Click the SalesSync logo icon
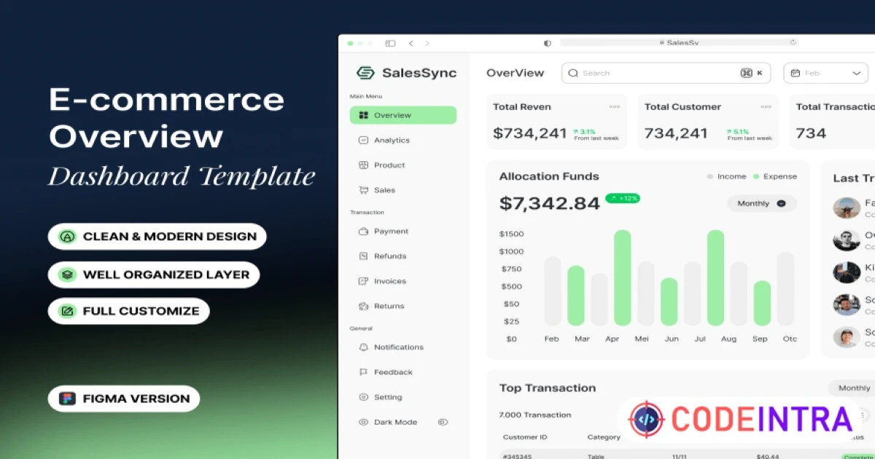 click(x=365, y=73)
